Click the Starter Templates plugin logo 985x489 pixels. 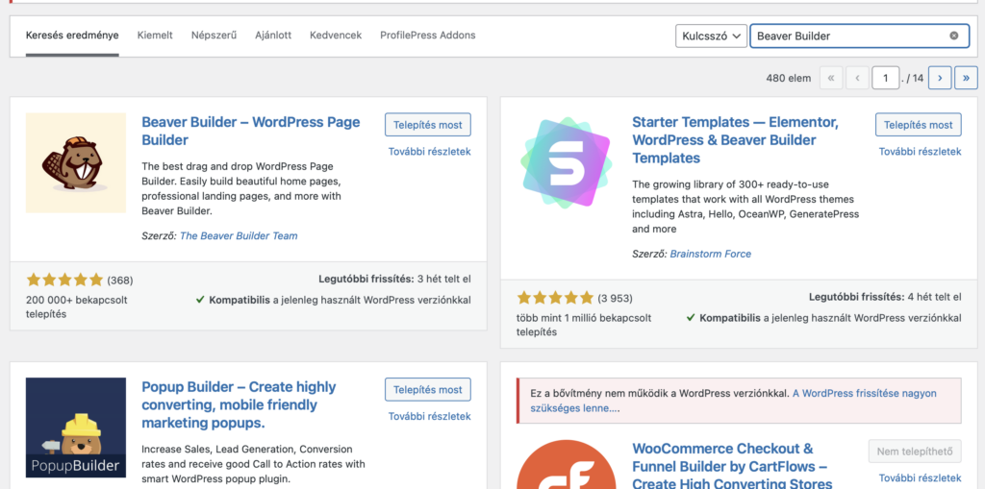[566, 163]
